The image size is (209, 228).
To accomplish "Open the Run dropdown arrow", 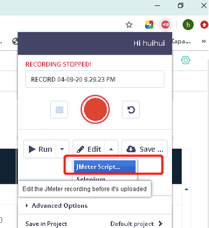I will point(62,149).
